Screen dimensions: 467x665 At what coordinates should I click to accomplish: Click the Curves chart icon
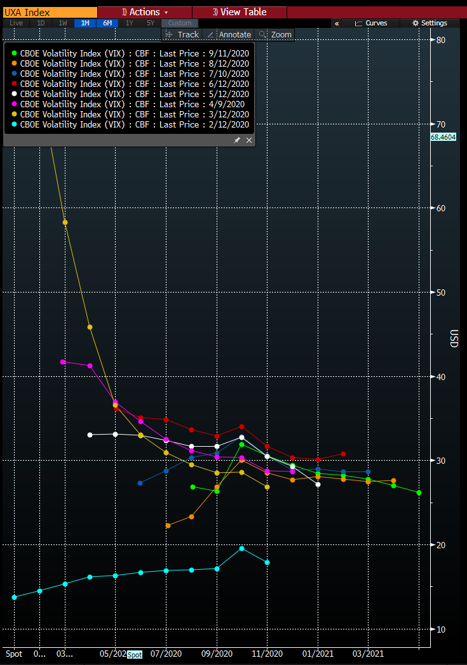click(359, 23)
